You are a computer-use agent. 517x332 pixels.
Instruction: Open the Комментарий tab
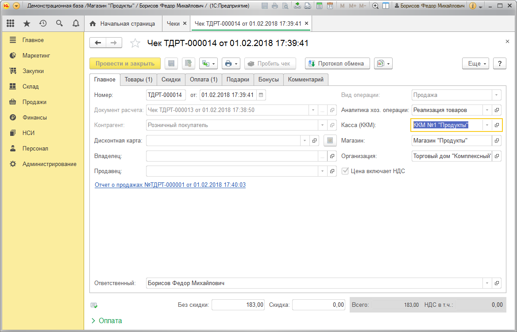pyautogui.click(x=306, y=79)
